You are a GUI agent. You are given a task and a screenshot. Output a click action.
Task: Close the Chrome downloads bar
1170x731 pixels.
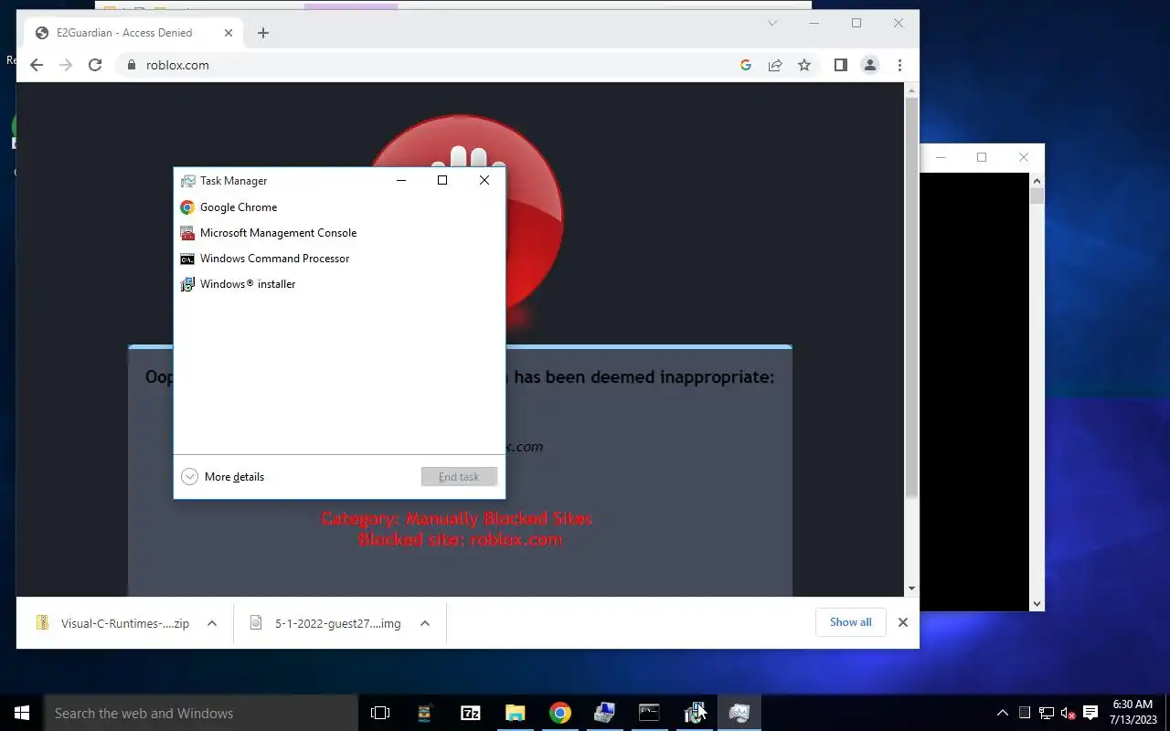tap(903, 622)
